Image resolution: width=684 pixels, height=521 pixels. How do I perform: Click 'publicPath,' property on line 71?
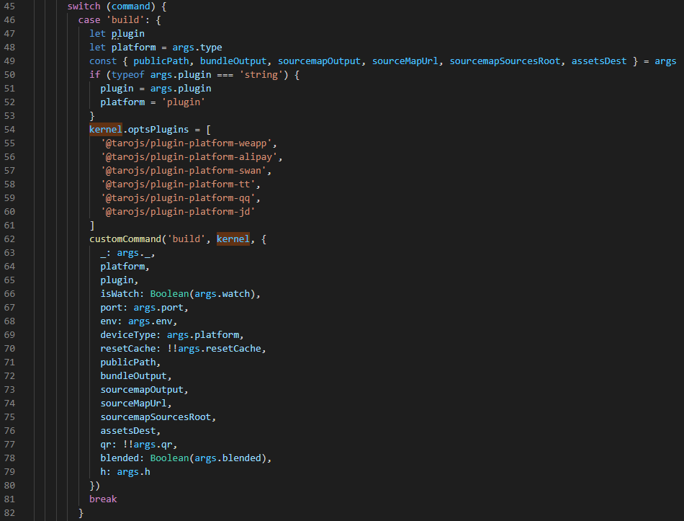coord(130,362)
